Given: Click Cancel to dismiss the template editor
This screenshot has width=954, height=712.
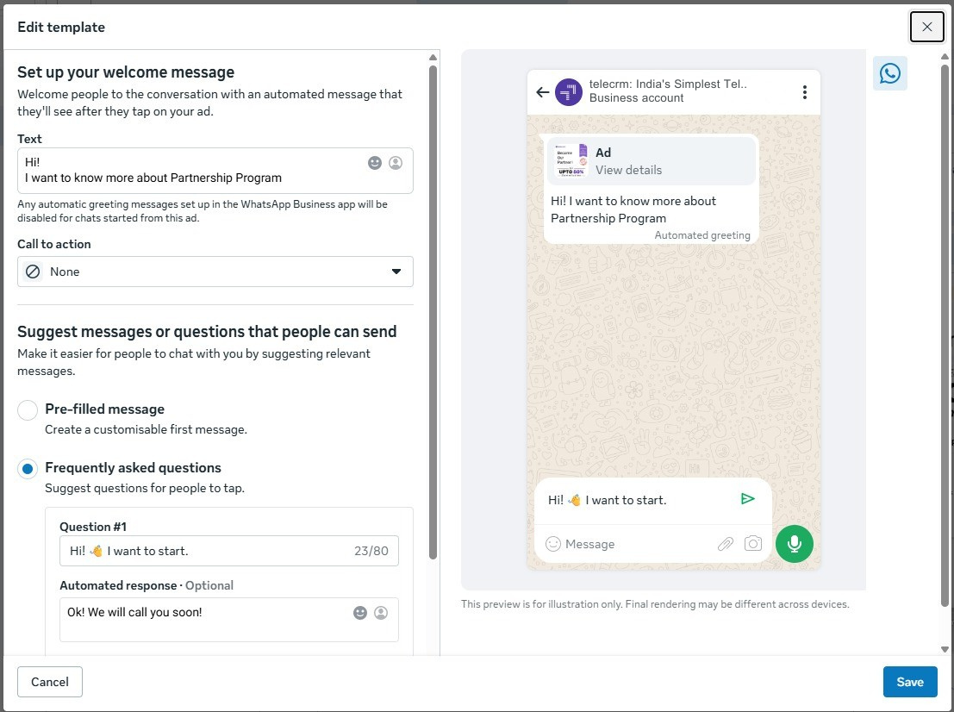Looking at the screenshot, I should tap(49, 681).
